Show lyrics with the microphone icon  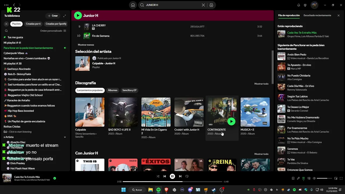298,178
